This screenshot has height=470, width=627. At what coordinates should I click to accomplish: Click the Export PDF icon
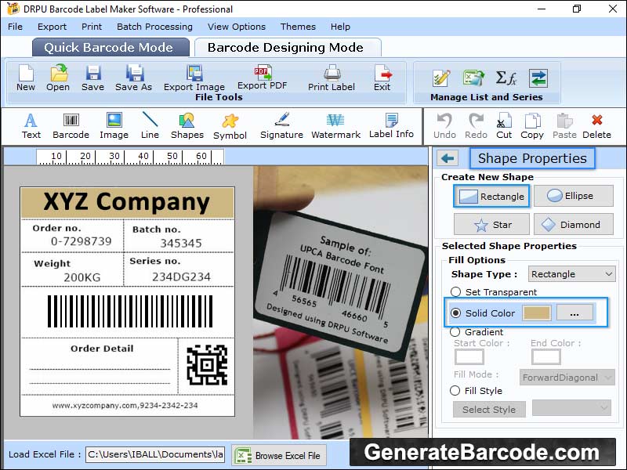click(x=262, y=74)
